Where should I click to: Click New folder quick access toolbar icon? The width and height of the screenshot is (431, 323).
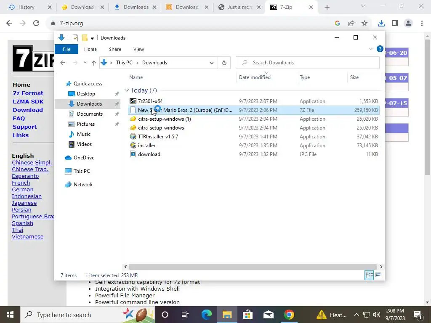(85, 38)
